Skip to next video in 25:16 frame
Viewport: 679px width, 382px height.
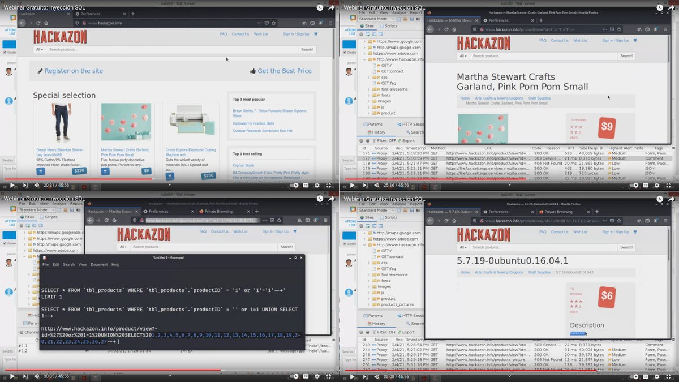[364, 185]
